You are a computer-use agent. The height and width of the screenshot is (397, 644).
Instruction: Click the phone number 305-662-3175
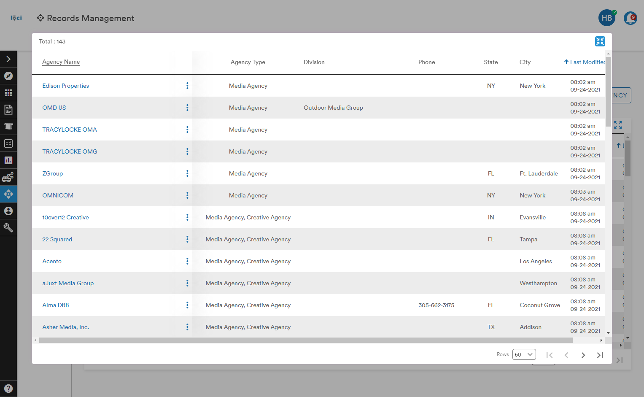point(436,305)
